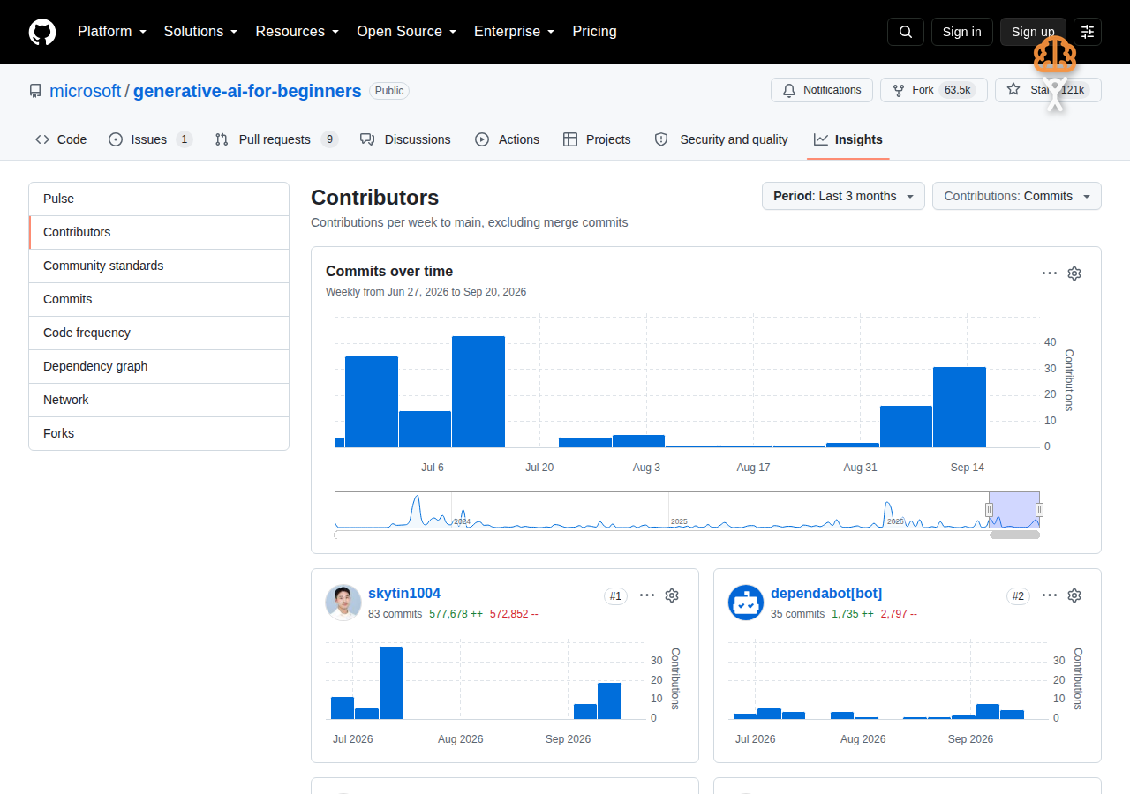
Task: Click the Sign in button
Action: pyautogui.click(x=962, y=32)
